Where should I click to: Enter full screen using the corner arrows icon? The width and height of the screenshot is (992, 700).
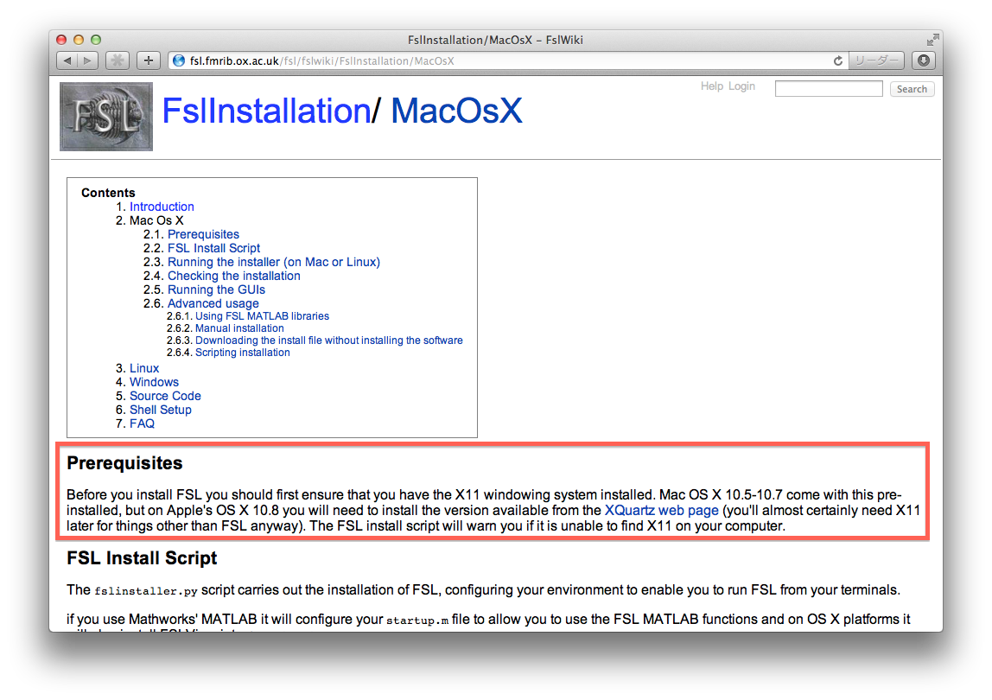pyautogui.click(x=932, y=40)
